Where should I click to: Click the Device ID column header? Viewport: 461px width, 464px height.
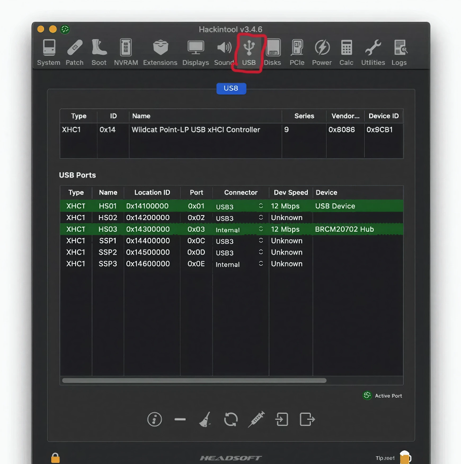click(384, 116)
